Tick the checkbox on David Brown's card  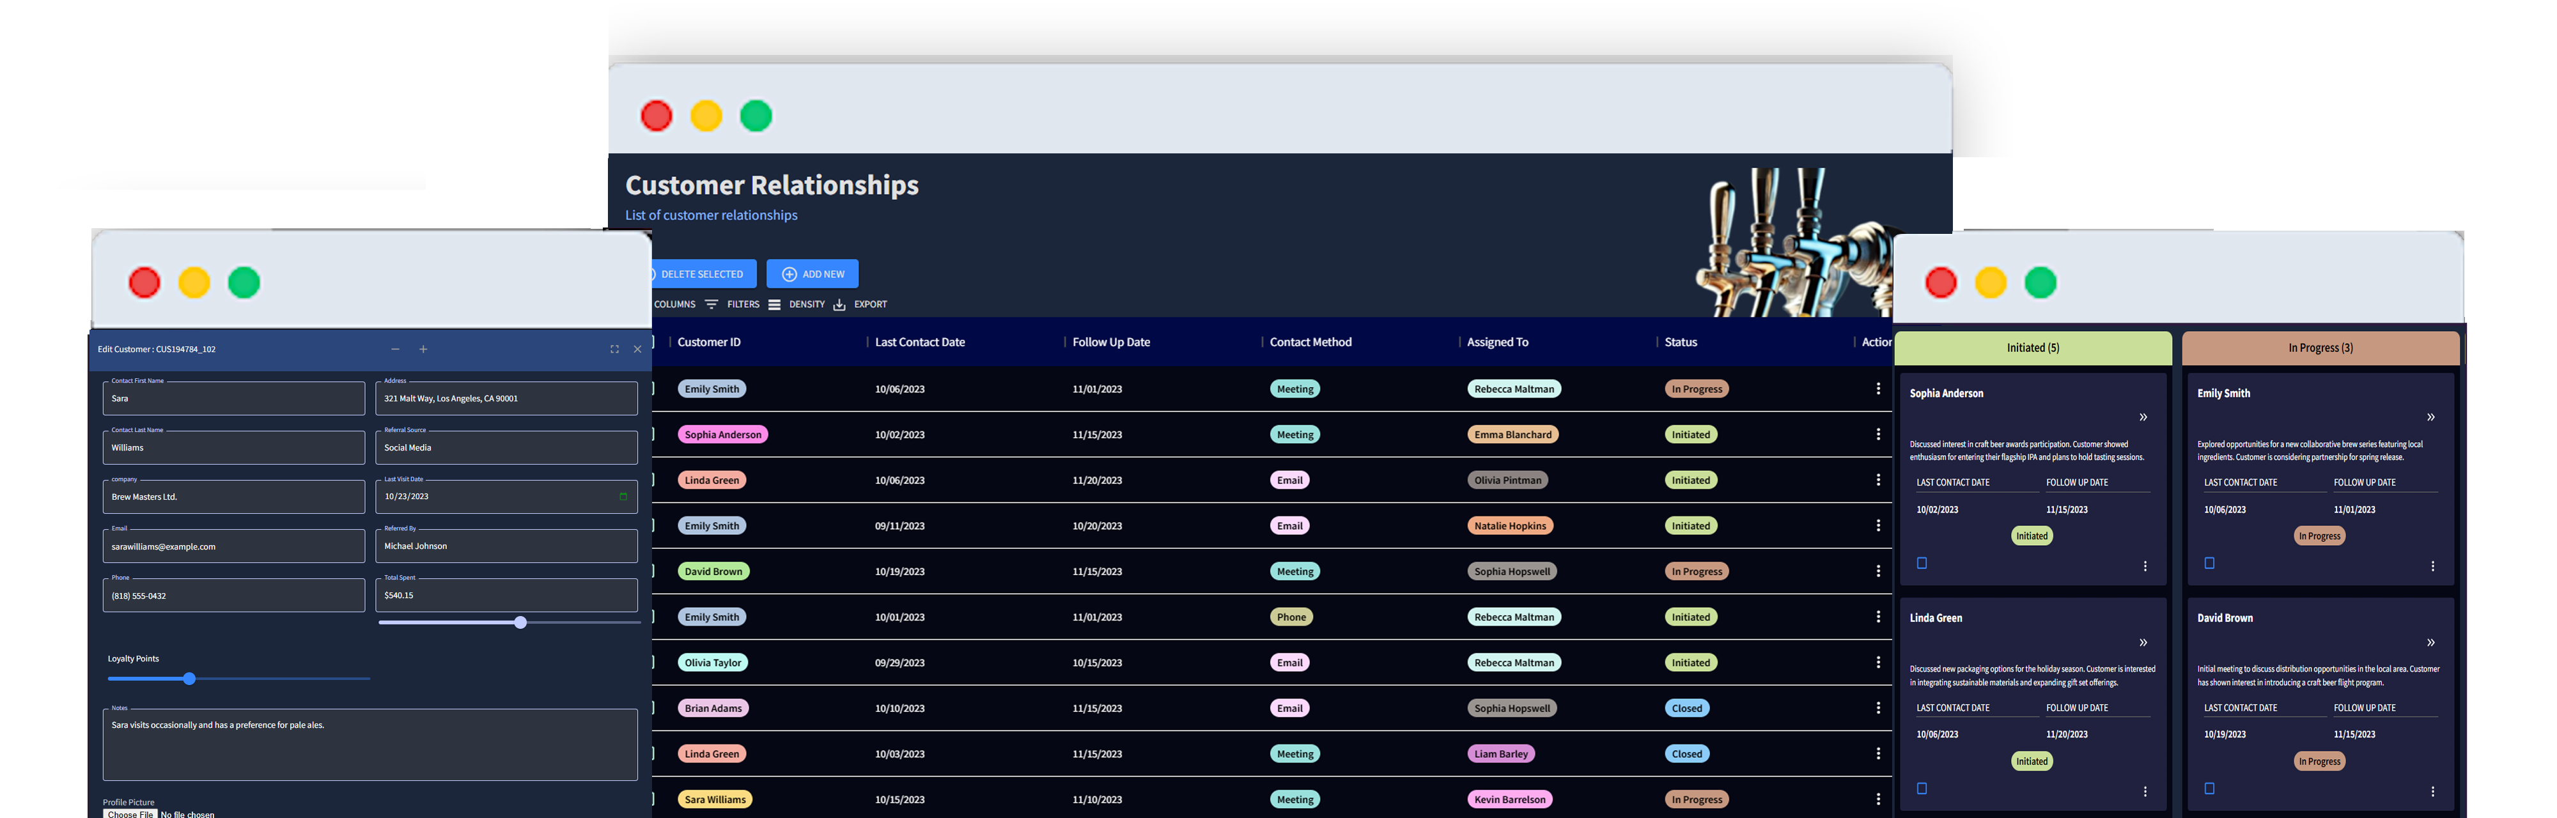[2210, 789]
